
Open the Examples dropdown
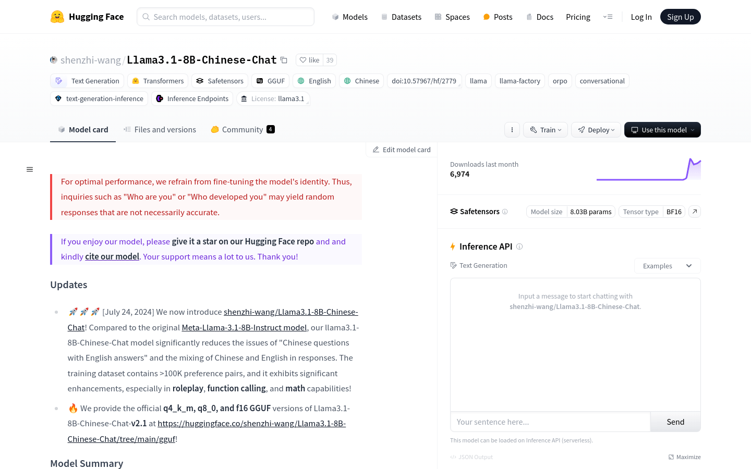pos(667,266)
